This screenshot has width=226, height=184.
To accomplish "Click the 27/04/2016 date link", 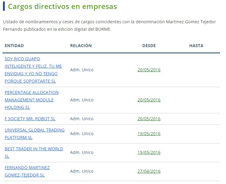I will point(149,171).
